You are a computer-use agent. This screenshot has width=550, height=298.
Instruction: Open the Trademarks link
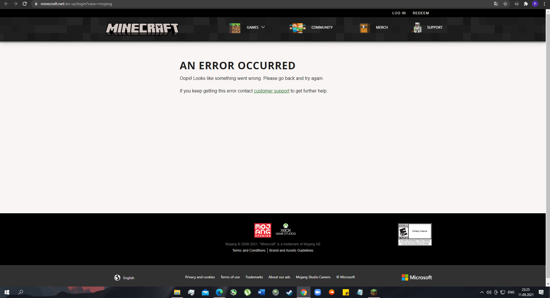(254, 277)
